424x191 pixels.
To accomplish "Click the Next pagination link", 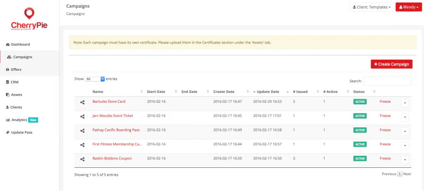I will [x=407, y=174].
